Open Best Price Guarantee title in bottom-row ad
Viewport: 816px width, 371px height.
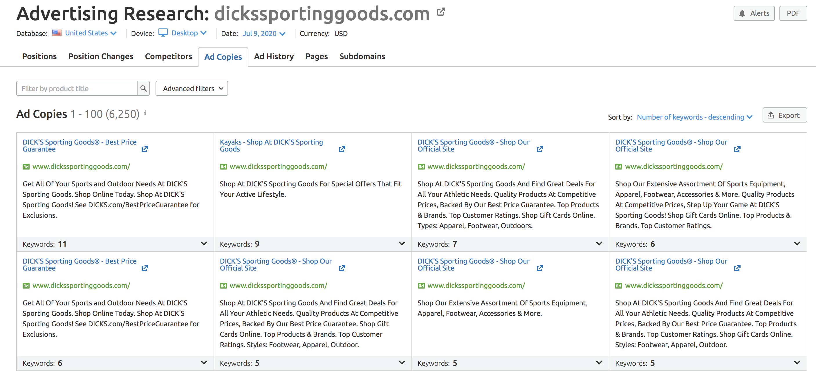tap(80, 264)
